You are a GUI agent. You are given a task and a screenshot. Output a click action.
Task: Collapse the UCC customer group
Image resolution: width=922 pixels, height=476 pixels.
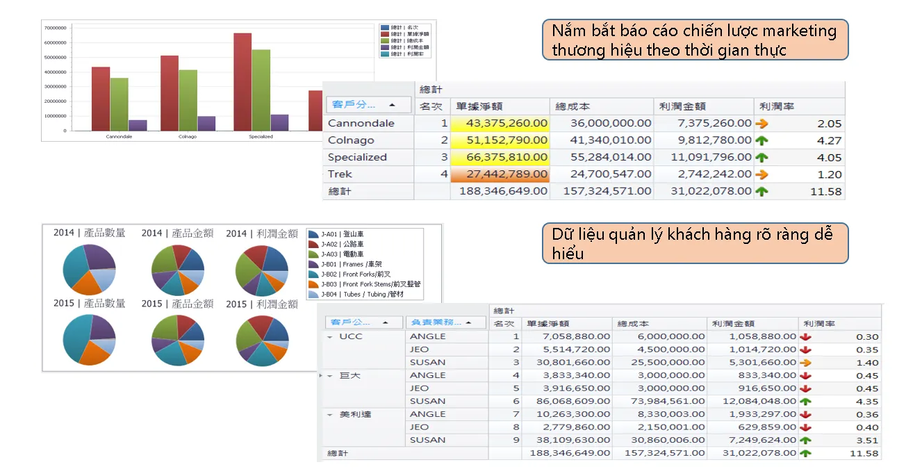click(x=329, y=336)
